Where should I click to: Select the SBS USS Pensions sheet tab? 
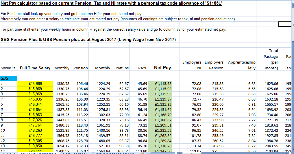36,153
